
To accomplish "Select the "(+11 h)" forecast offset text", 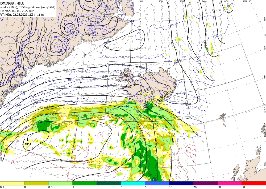I will coord(39,15).
